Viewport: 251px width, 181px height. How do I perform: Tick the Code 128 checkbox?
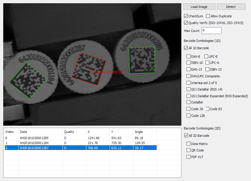click(x=188, y=116)
